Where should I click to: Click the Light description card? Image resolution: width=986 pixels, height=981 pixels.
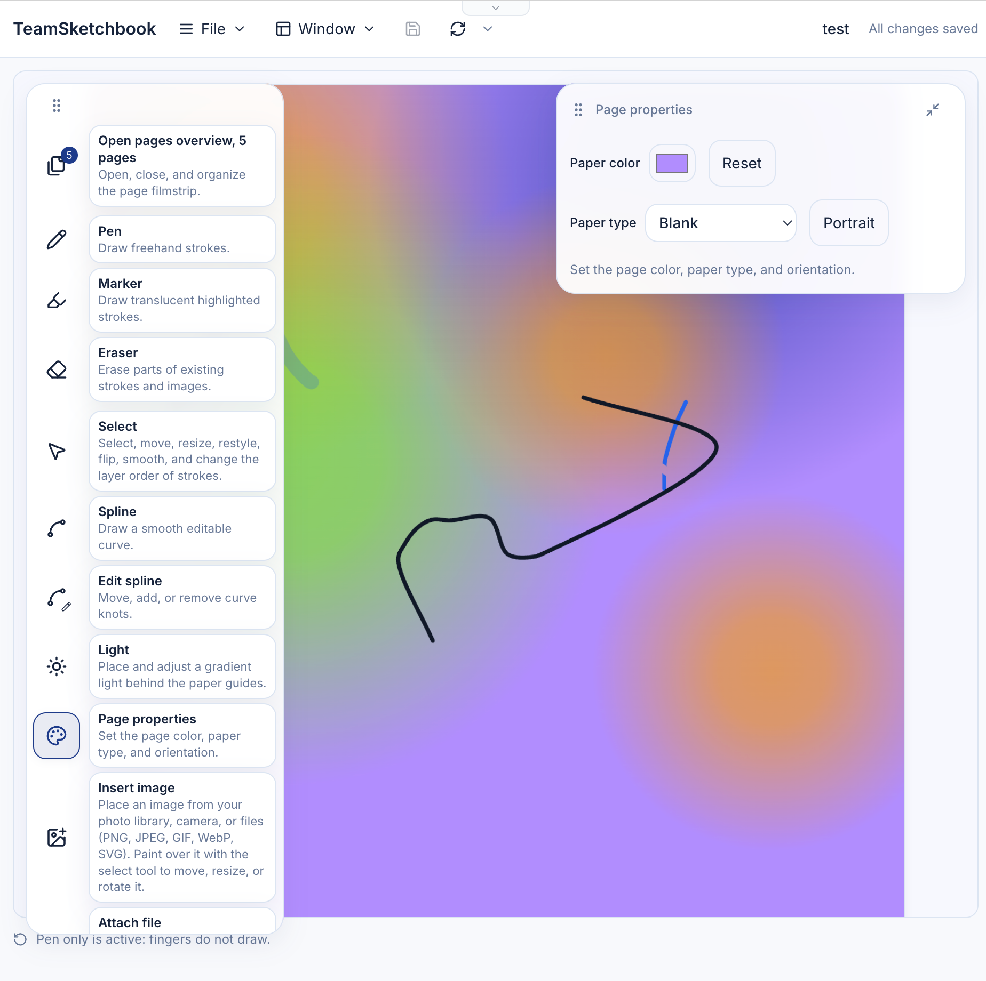182,666
